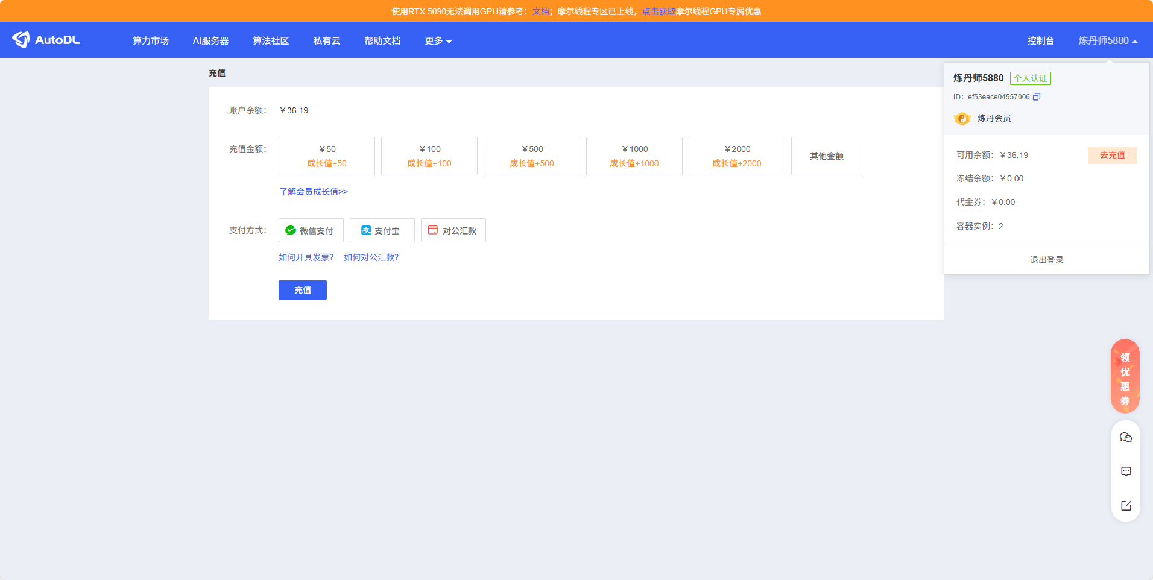Select 其他金额 custom amount option
The width and height of the screenshot is (1153, 580).
[x=827, y=156]
